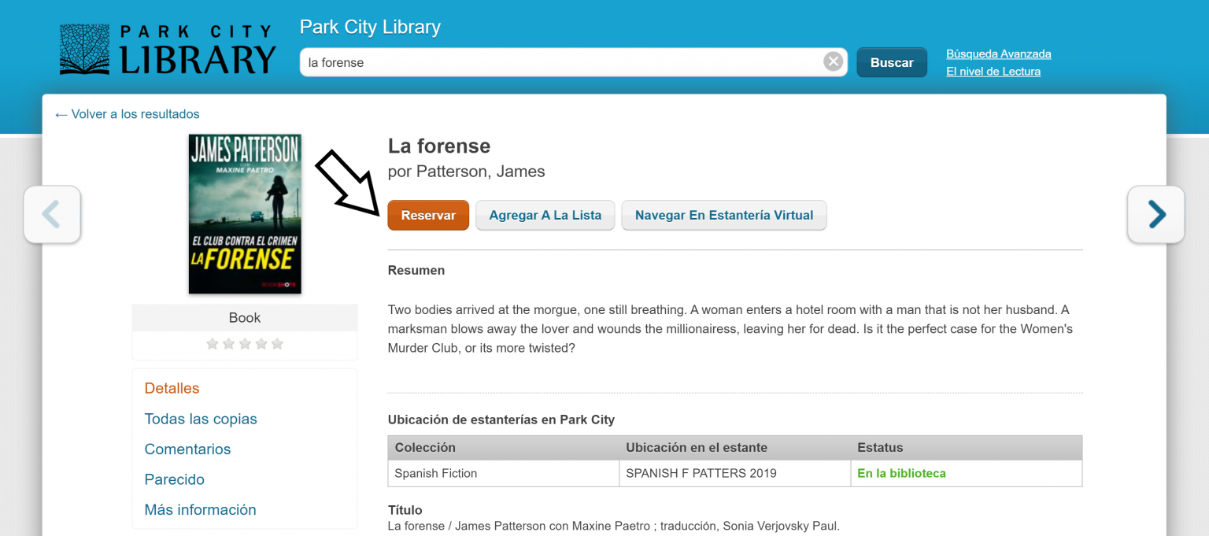Image resolution: width=1209 pixels, height=536 pixels.
Task: Click the Reservar button
Action: coord(428,215)
